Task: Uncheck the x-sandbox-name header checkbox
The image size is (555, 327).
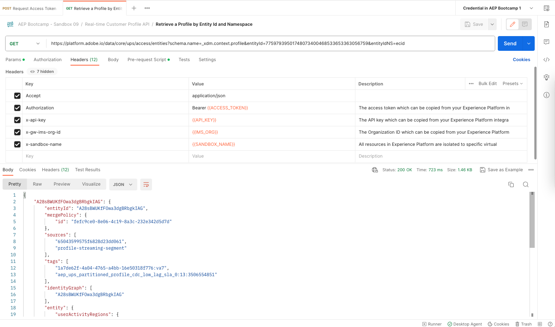Action: 17,144
